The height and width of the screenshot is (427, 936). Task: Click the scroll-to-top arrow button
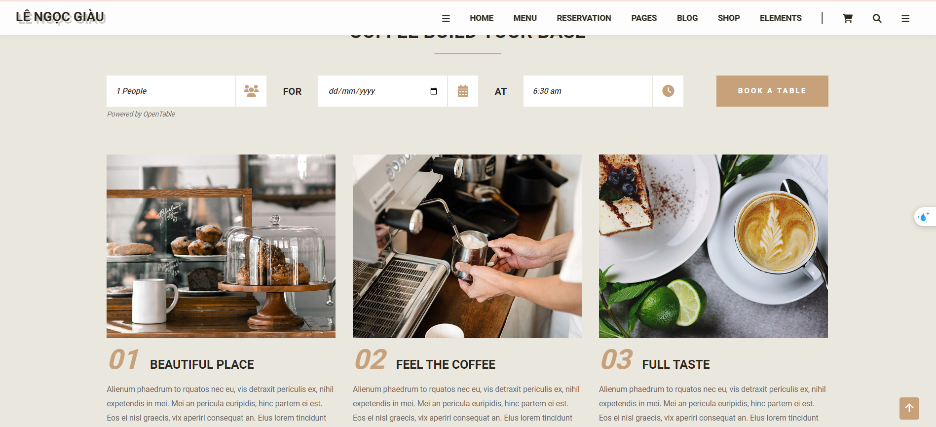909,408
